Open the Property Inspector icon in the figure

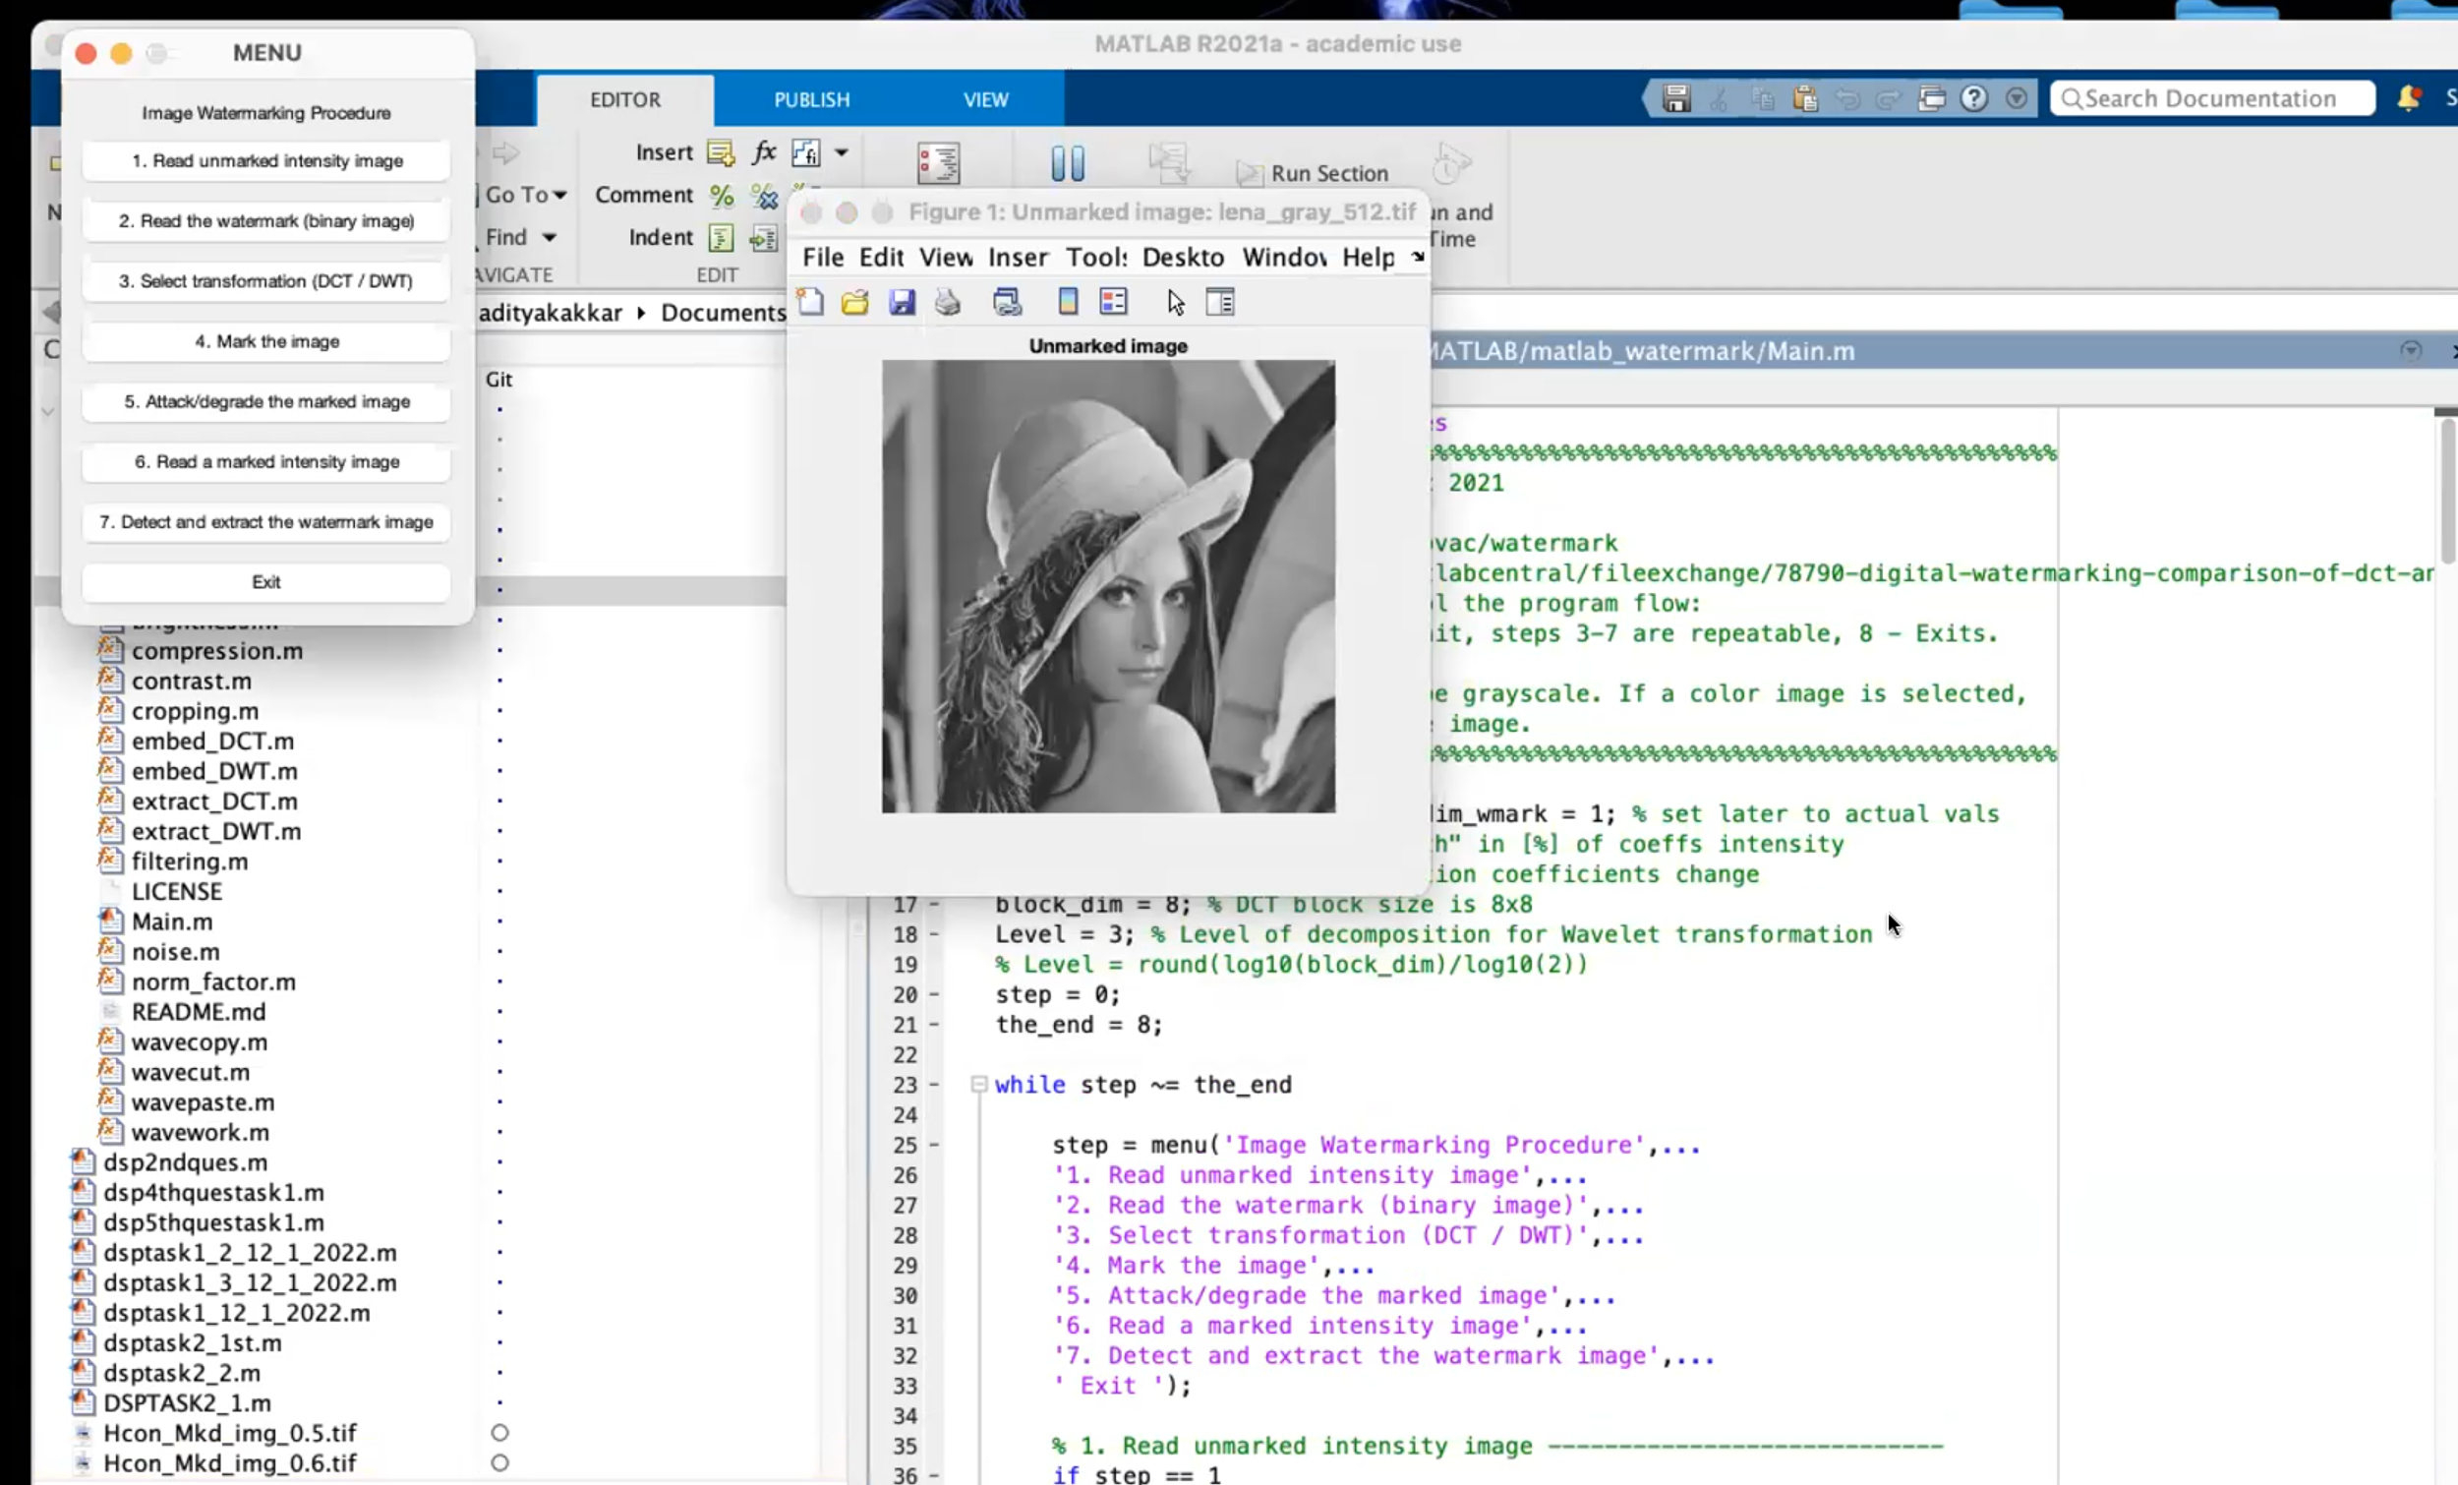tap(1220, 301)
